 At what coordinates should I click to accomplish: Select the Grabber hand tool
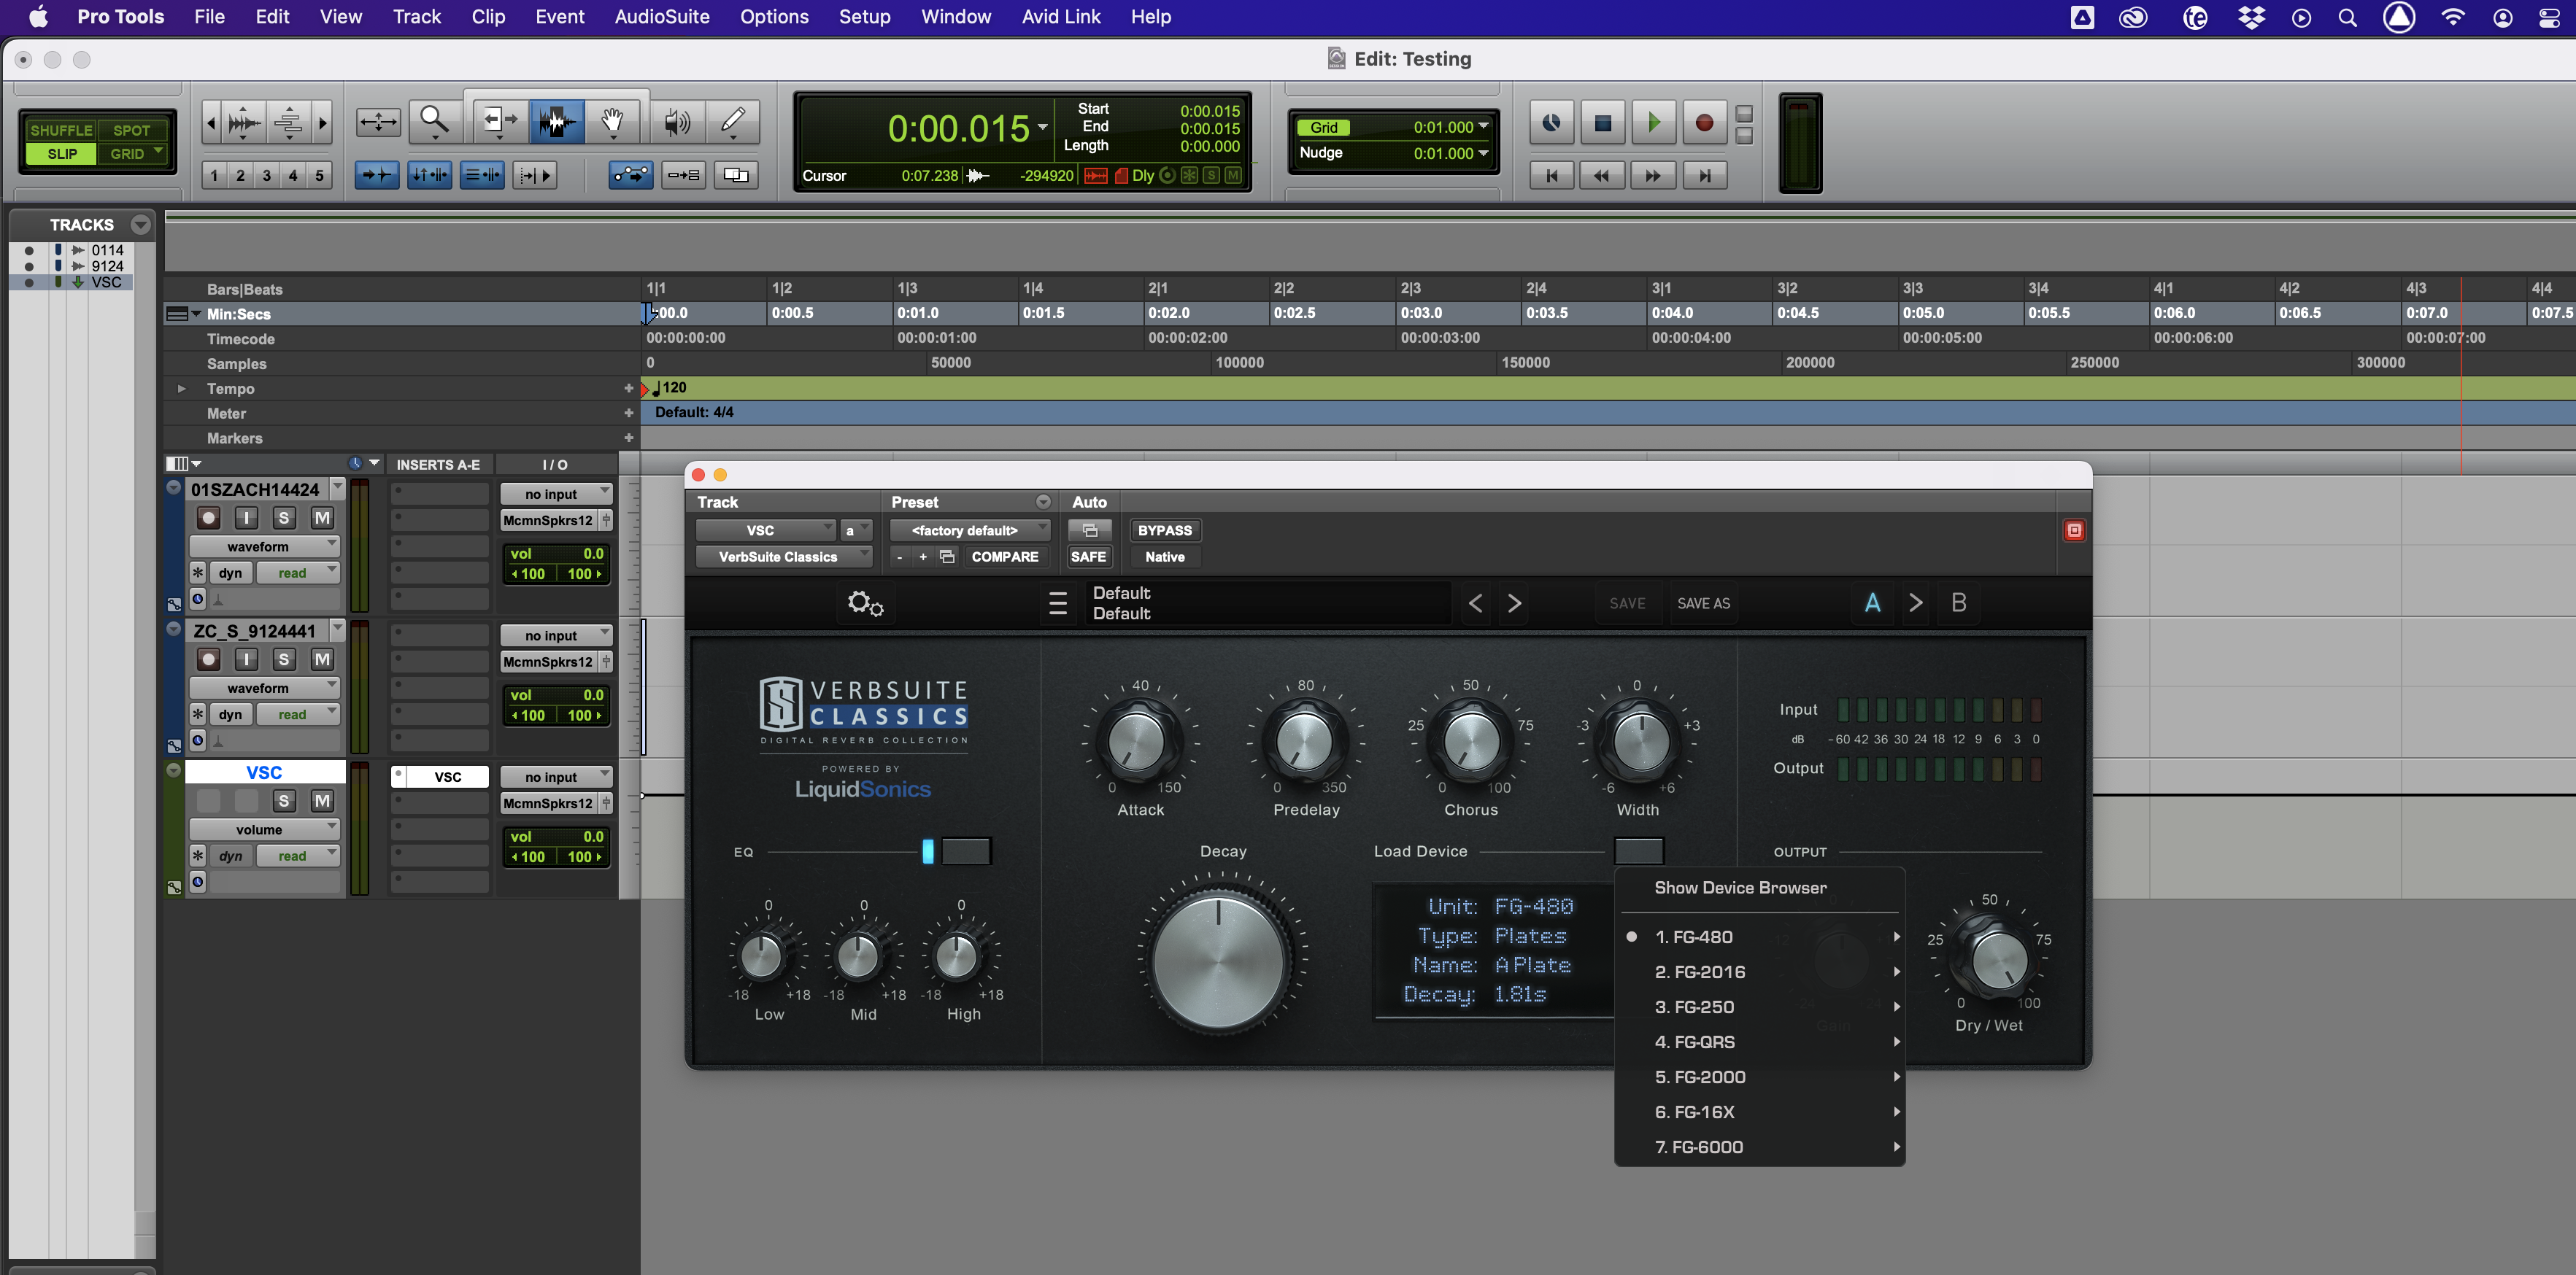[x=612, y=123]
